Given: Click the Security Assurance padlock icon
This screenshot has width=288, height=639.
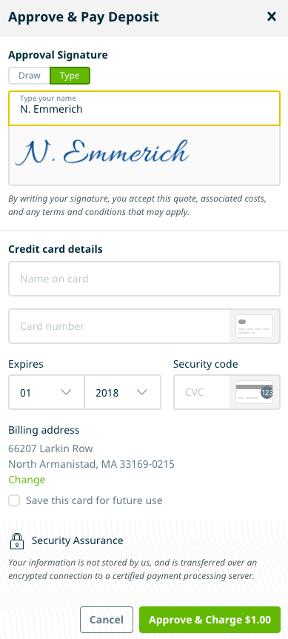Looking at the screenshot, I should [x=16, y=541].
